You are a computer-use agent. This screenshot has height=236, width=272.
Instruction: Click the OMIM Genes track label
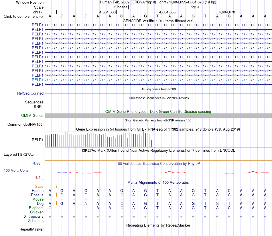(32, 115)
